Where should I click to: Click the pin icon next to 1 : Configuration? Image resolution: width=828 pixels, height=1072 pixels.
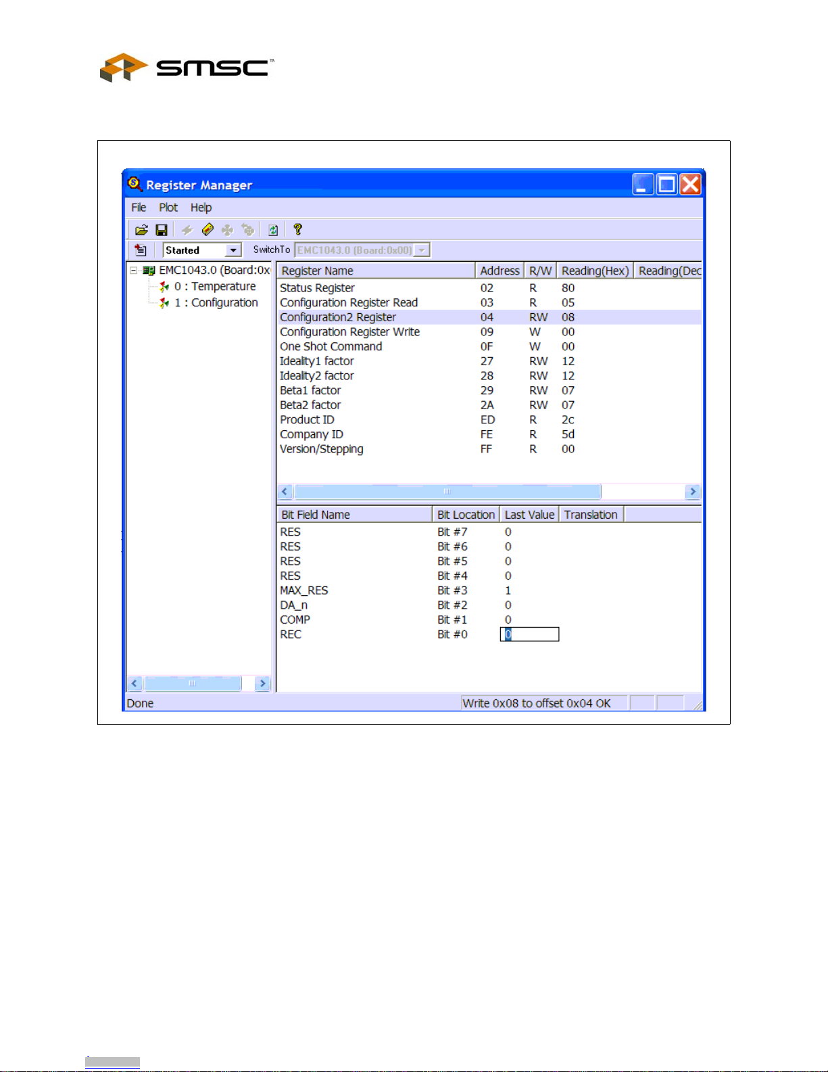[164, 303]
